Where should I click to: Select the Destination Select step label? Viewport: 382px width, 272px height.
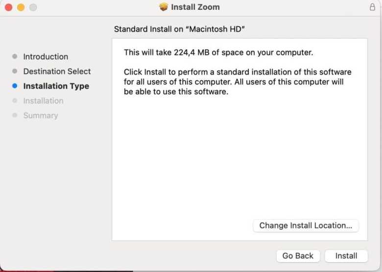57,71
